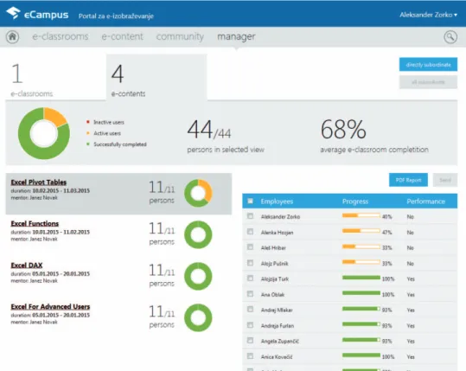
Task: Click the Excel Functions donut chart
Action: click(x=198, y=234)
